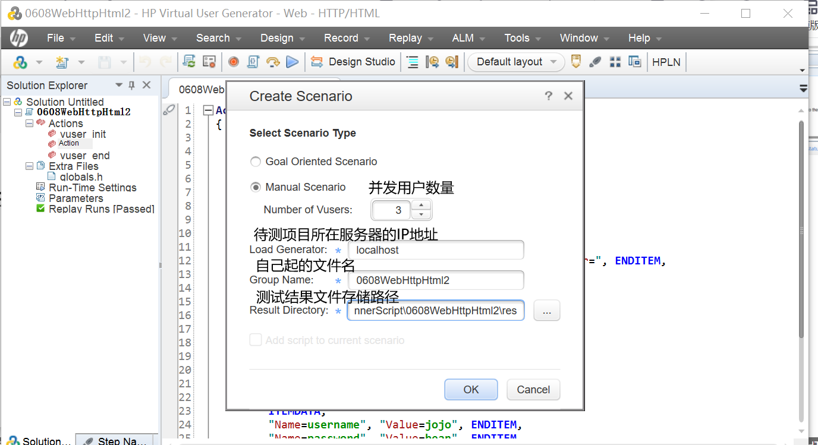The width and height of the screenshot is (818, 445).
Task: Pin the Solution Explorer panel
Action: click(x=132, y=85)
